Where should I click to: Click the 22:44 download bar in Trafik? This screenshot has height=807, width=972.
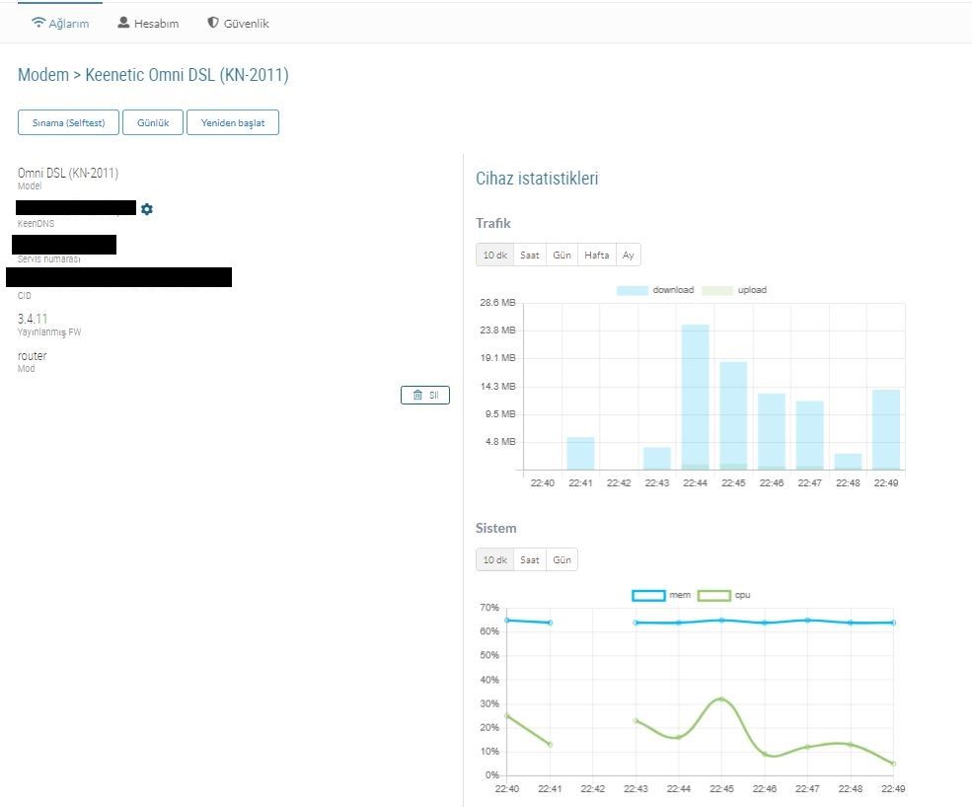(x=695, y=397)
